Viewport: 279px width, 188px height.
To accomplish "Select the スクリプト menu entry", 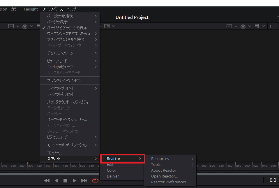I will [70, 159].
